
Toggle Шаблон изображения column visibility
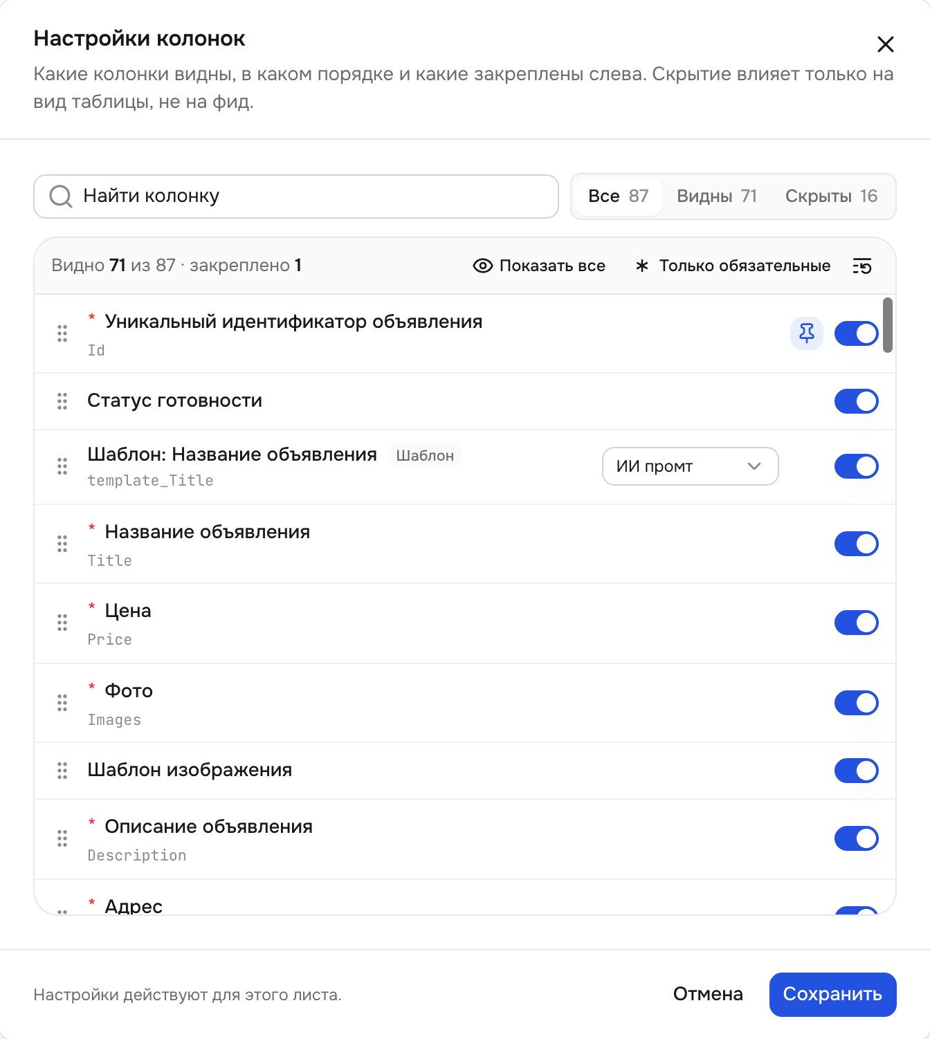pyautogui.click(x=857, y=771)
